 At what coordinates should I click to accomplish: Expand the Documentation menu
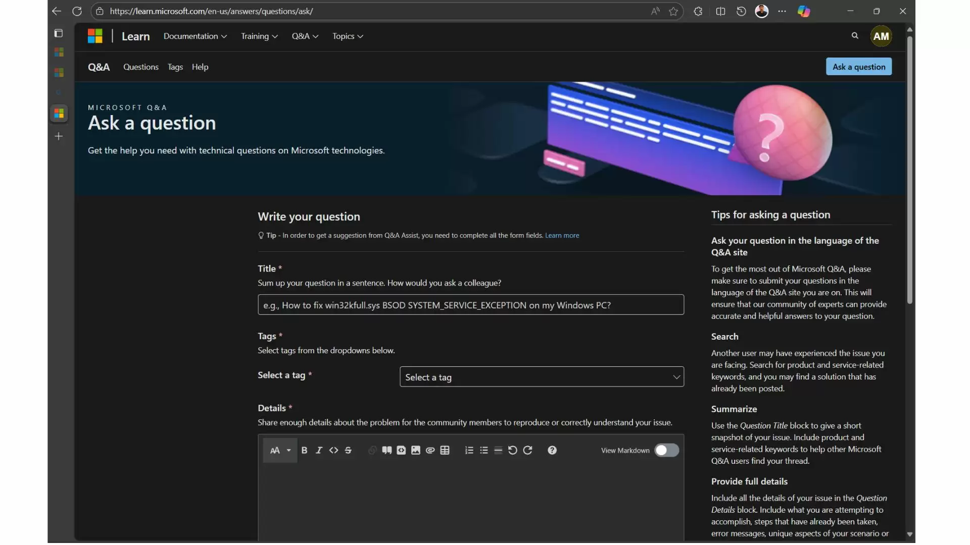pyautogui.click(x=195, y=36)
